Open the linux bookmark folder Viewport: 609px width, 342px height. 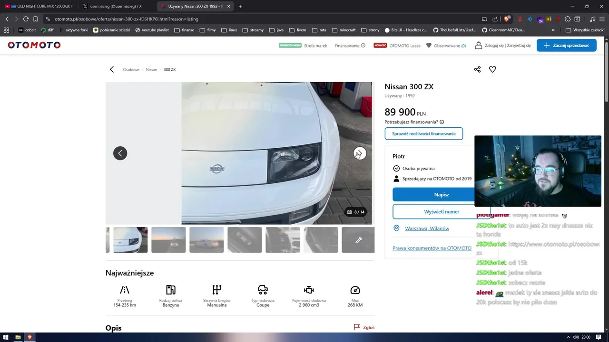click(229, 30)
